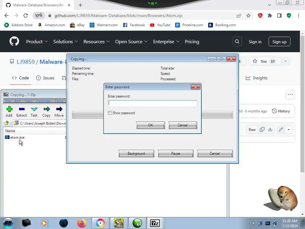The height and width of the screenshot is (229, 305).
Task: Click the copy raw file icon
Action: [262, 129]
